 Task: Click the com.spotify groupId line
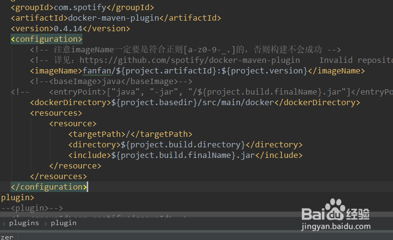coord(82,8)
